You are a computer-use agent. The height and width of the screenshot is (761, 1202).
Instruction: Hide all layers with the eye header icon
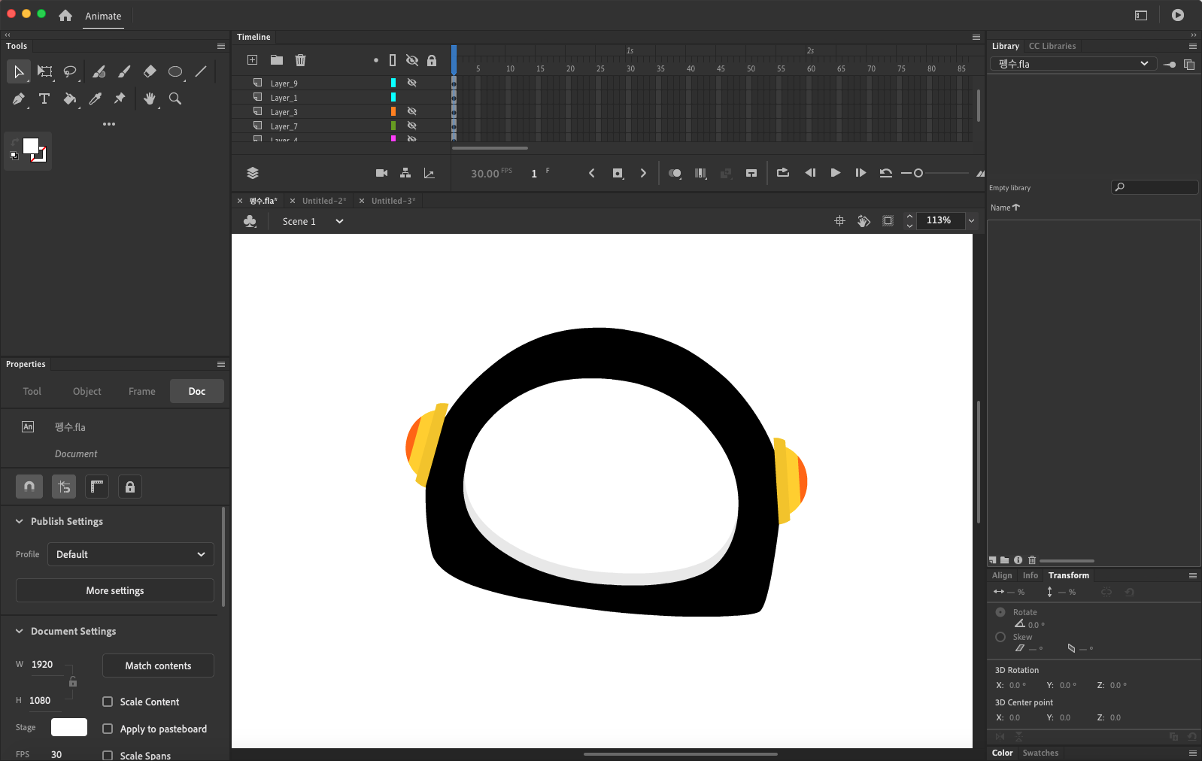tap(411, 60)
